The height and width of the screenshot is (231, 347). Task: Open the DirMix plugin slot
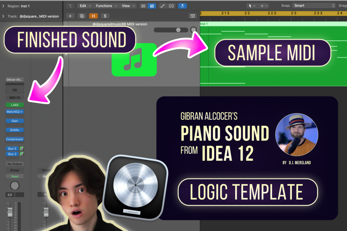(x=15, y=130)
